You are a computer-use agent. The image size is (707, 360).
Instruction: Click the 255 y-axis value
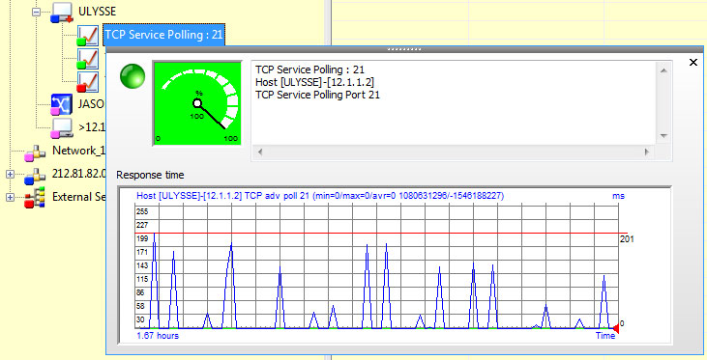pyautogui.click(x=142, y=211)
